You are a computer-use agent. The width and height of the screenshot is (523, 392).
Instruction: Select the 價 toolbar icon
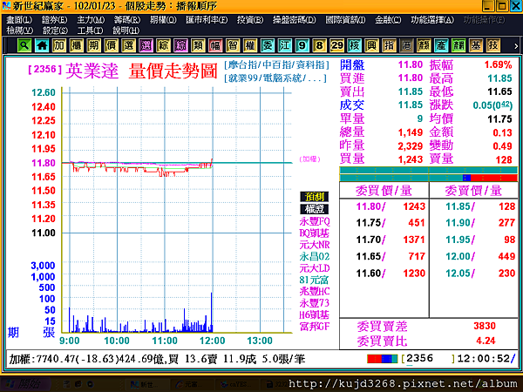(111, 45)
